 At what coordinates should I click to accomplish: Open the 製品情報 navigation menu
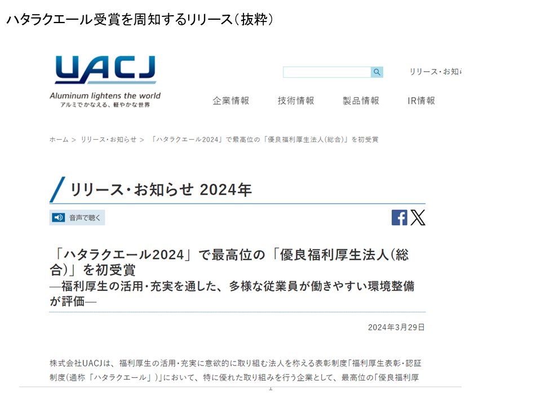pos(361,101)
